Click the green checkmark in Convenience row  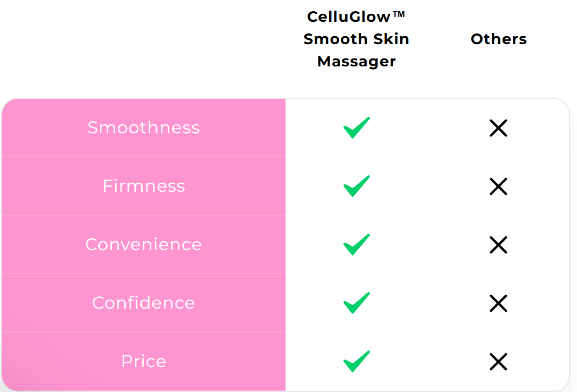coord(357,244)
